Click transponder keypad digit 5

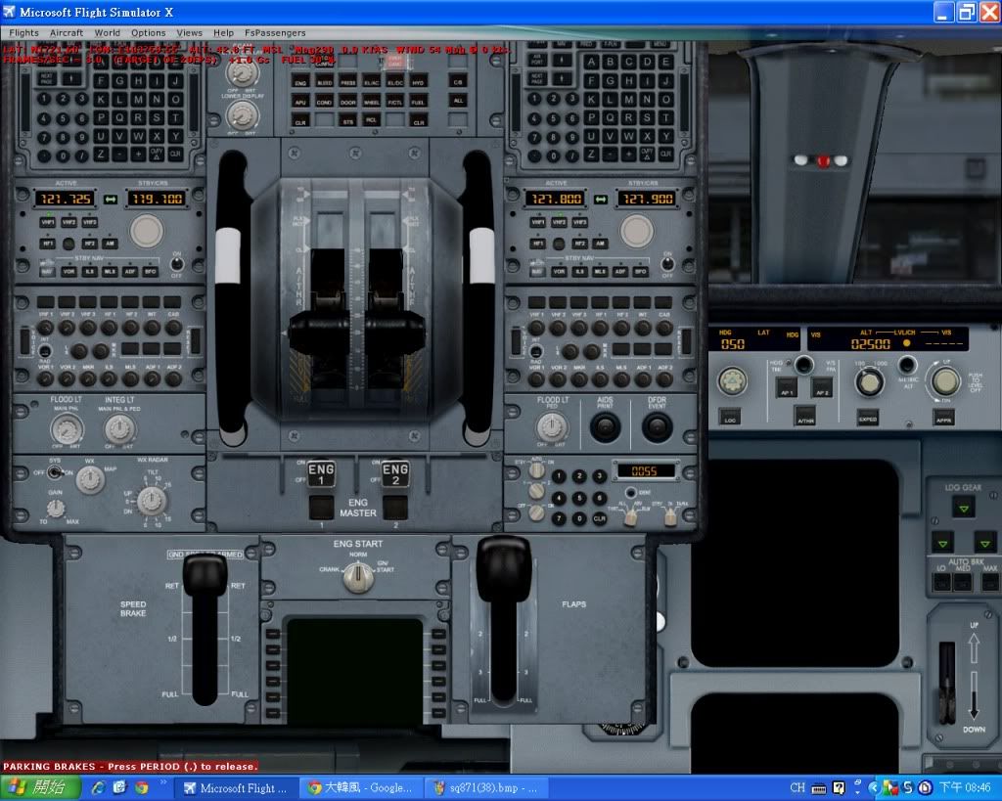(579, 498)
